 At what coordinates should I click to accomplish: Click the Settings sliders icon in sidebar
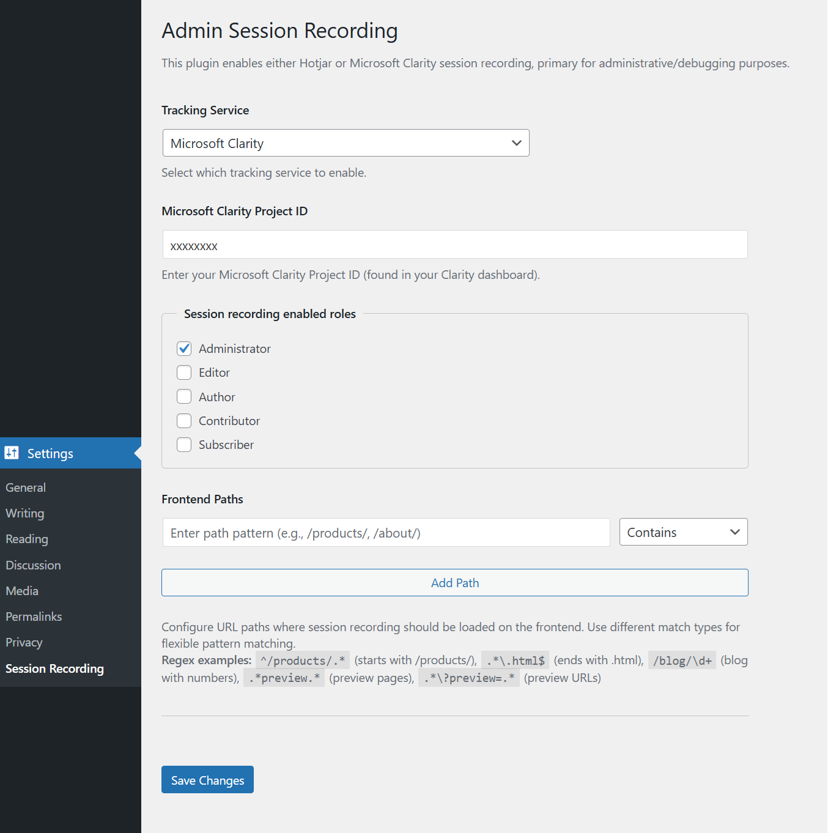coord(12,453)
